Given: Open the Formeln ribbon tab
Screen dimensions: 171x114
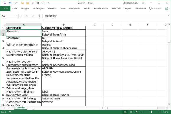Looking at the screenshot, I should (52, 9).
